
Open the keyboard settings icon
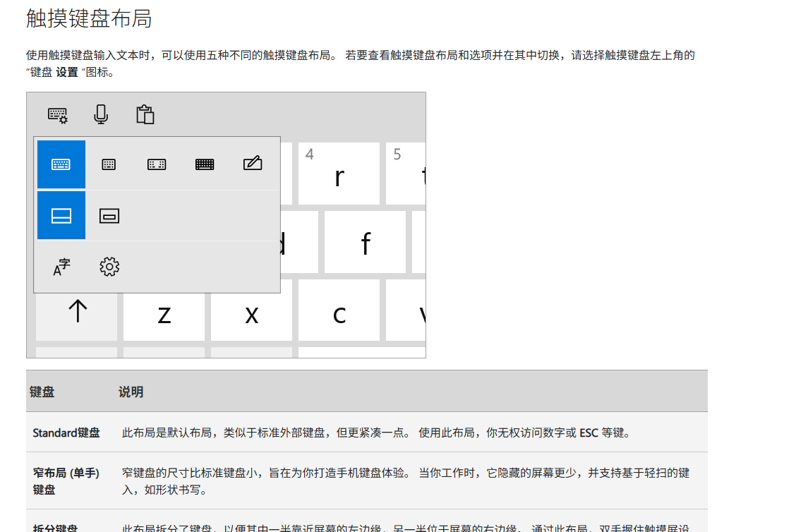[57, 115]
